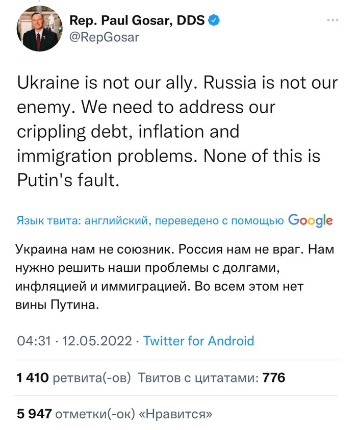The height and width of the screenshot is (430, 357).
Task: Click the 04:31 timestamp
Action: point(34,341)
